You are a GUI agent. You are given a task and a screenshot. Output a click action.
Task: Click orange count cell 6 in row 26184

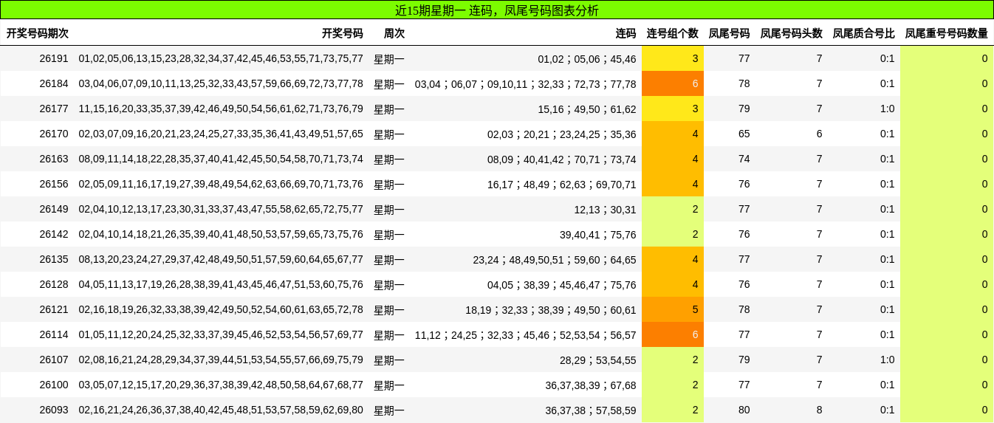[673, 83]
